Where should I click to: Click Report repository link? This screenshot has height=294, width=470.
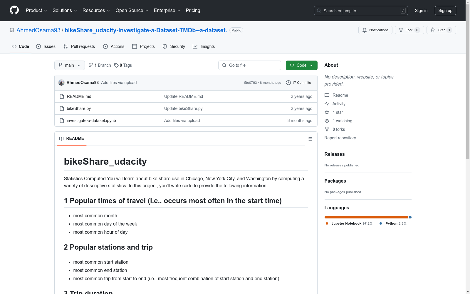(340, 138)
